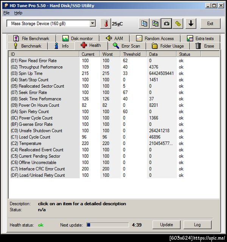Sort by the Worst column header
227x242 pixels.
coord(110,54)
